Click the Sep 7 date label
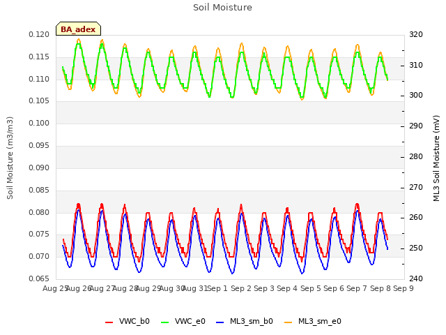446x335 pixels. tap(357, 288)
